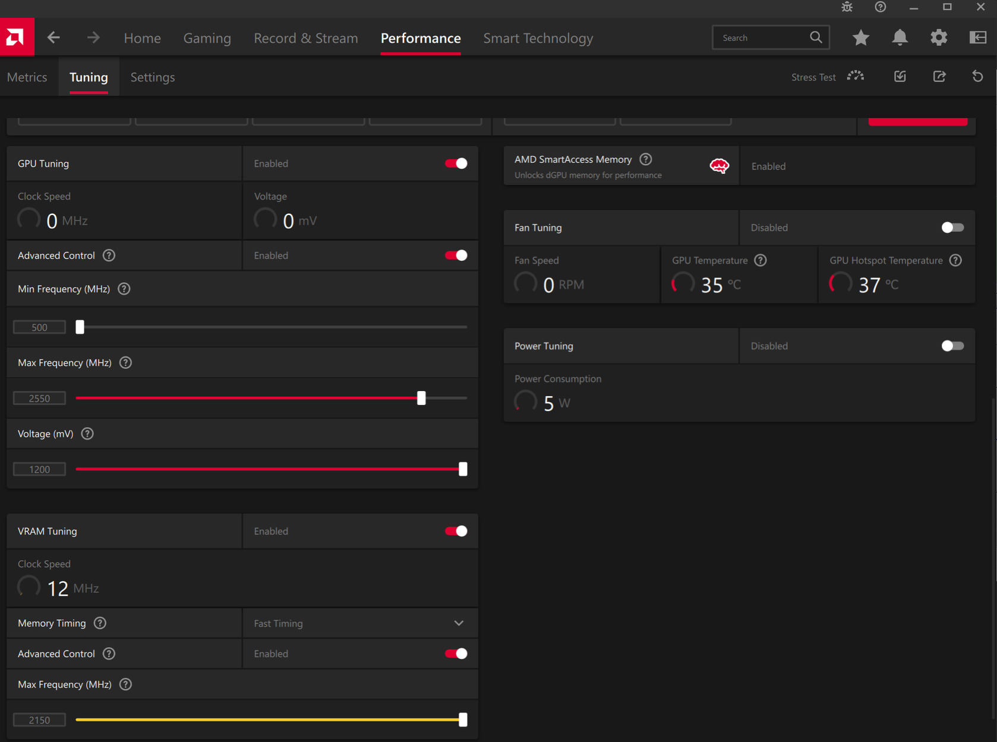The width and height of the screenshot is (997, 742).
Task: Show help for GPU Temperature
Action: (x=761, y=260)
